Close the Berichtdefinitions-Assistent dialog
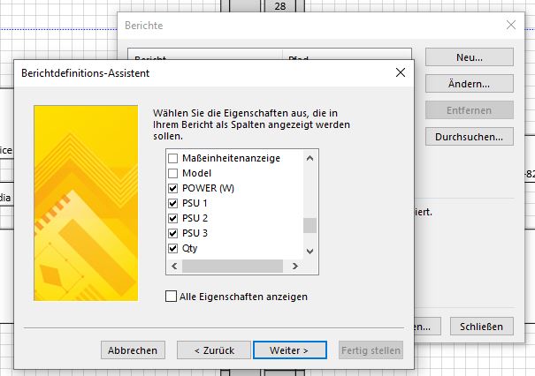This screenshot has width=535, height=376. pos(400,72)
